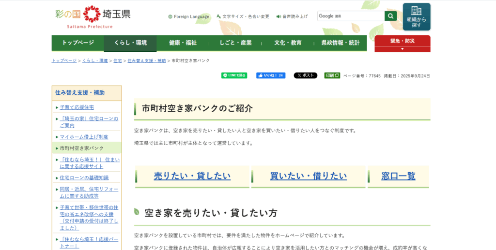
Task: Open the 組織から探す building icon
Action: coord(416,17)
